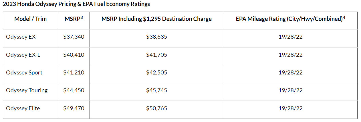Select the $41,210 MSRP cell
Image resolution: width=361 pixels, height=122 pixels.
pos(74,72)
